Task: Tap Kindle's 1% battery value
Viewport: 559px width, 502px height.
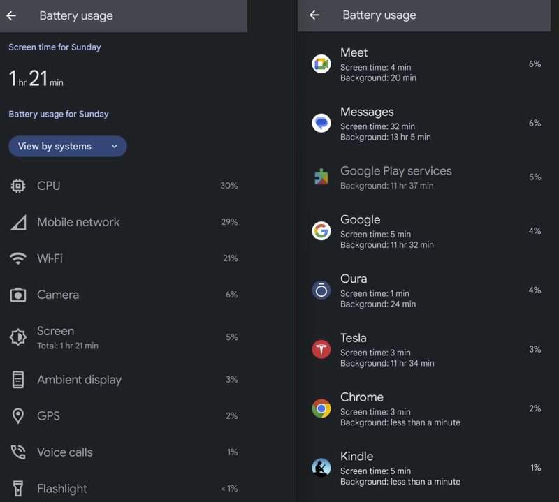Action: tap(535, 468)
